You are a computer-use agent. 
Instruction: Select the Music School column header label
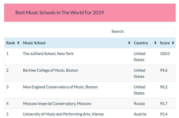point(34,43)
